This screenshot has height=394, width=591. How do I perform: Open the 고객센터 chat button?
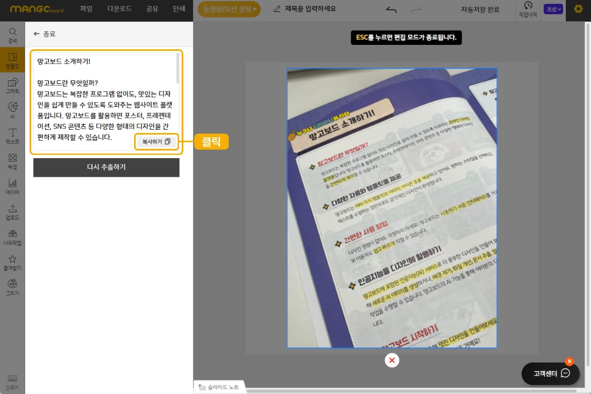point(551,374)
